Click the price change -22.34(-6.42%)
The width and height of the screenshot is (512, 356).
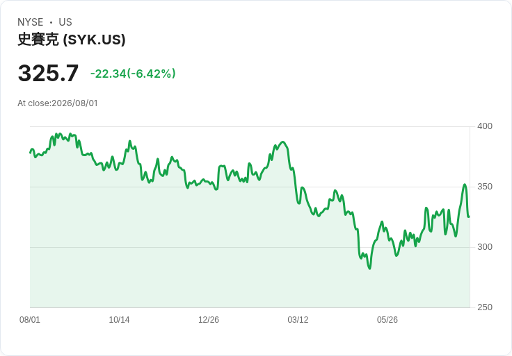(133, 74)
